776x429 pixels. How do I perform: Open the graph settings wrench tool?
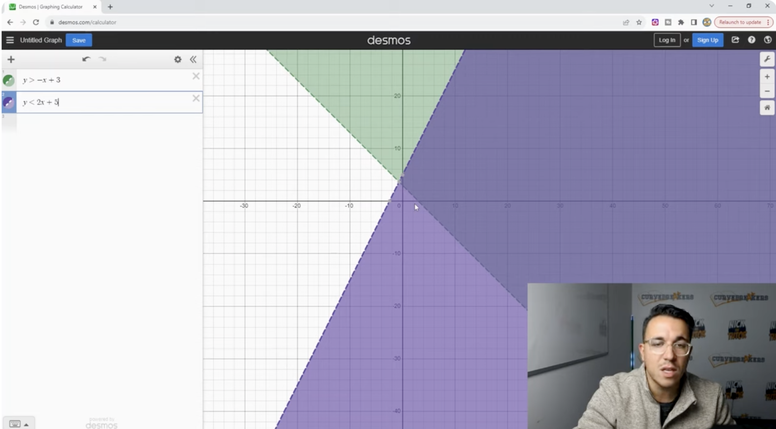[767, 59]
